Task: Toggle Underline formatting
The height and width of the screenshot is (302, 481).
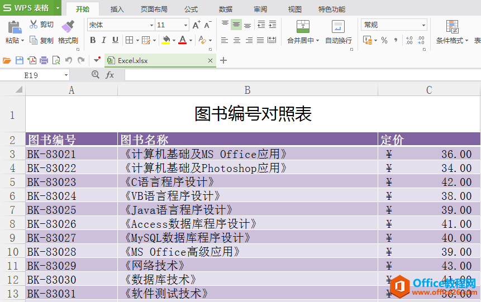Action: click(x=115, y=40)
